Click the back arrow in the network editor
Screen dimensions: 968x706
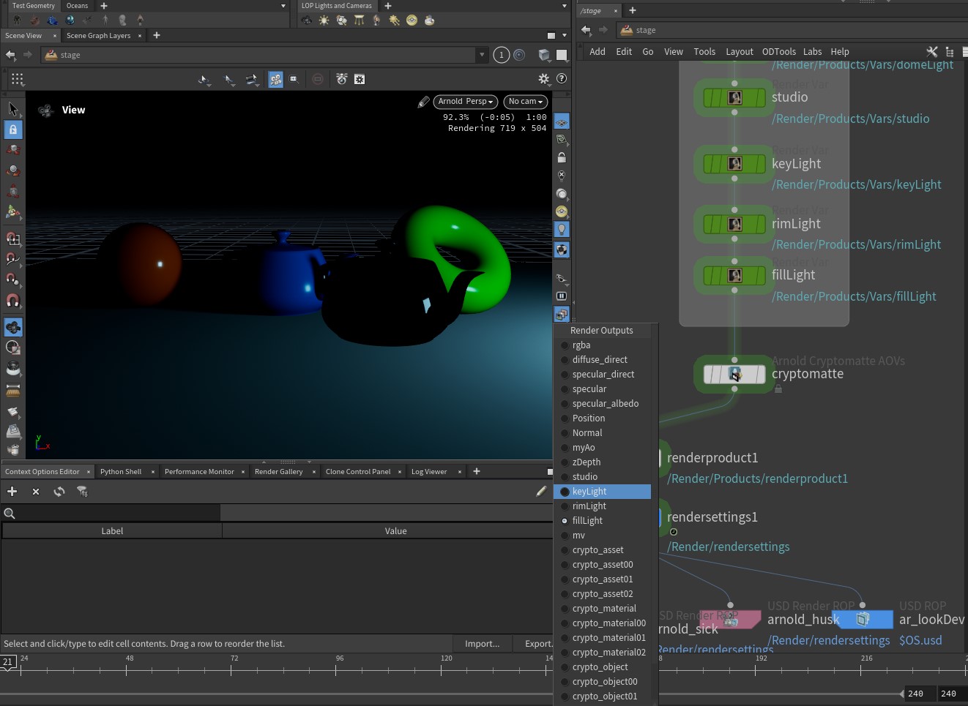click(586, 30)
